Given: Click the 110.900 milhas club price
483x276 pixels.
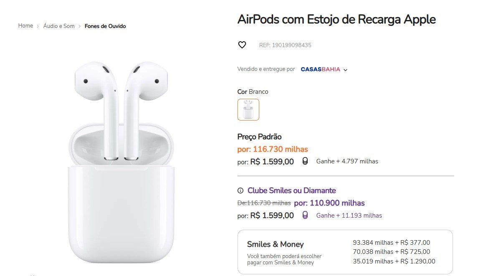Looking at the screenshot, I should [x=329, y=203].
